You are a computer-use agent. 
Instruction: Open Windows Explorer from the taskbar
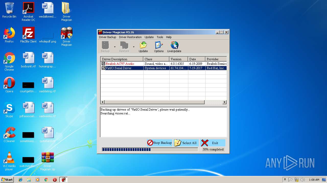click(x=29, y=180)
